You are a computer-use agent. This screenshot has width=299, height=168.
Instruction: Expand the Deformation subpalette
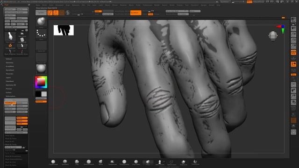click(x=10, y=96)
